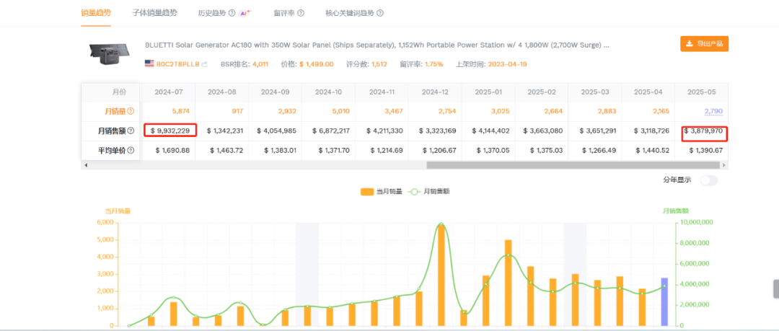This screenshot has height=331, width=779.
Task: Click the rating count 1,512
Action: tap(379, 64)
